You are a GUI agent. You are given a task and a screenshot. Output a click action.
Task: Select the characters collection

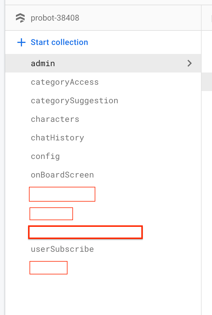[55, 119]
